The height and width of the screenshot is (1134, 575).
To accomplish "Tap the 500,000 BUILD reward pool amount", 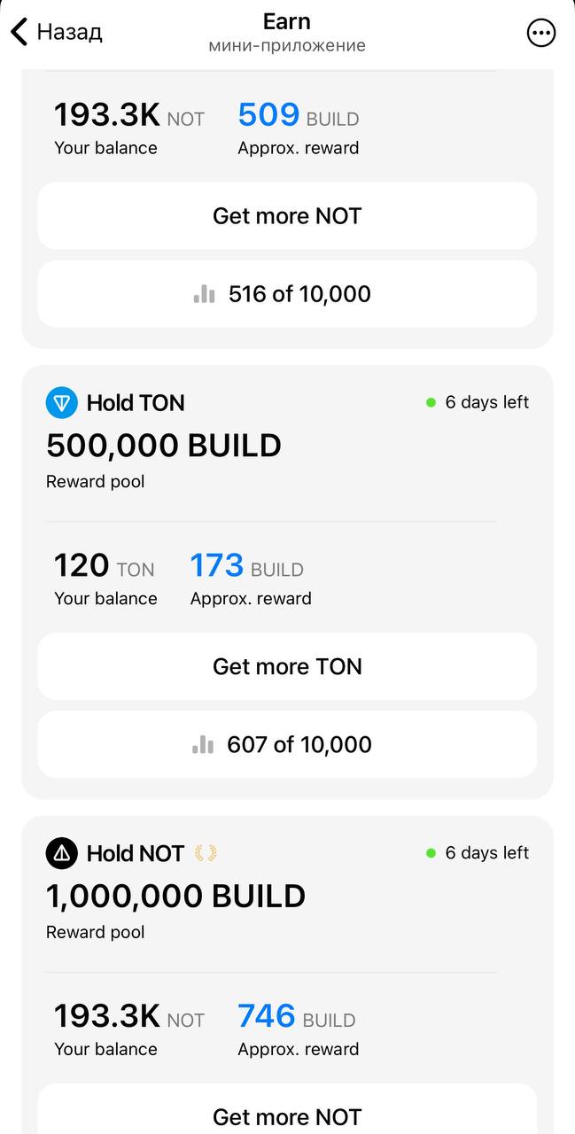I will click(x=164, y=445).
